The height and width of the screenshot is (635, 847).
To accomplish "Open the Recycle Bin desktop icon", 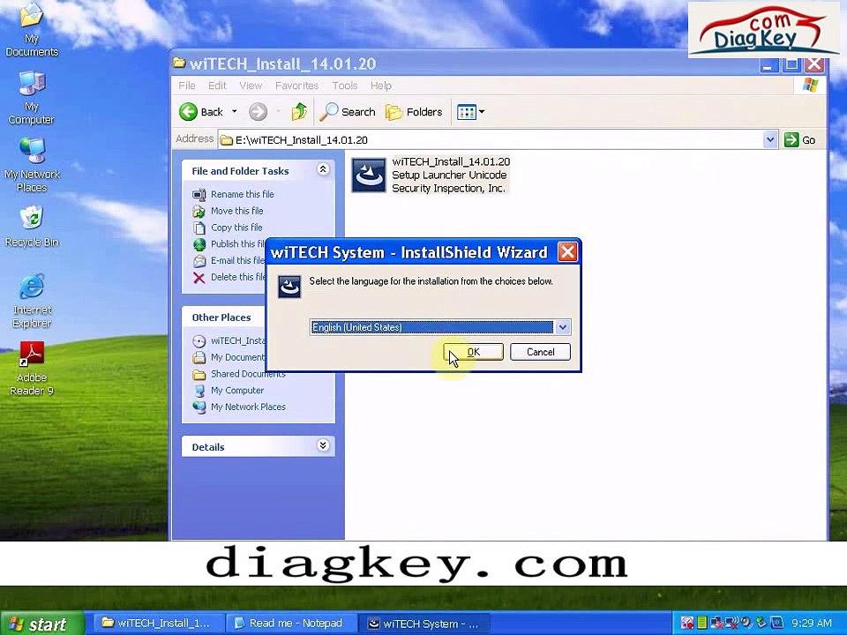I will tap(32, 227).
